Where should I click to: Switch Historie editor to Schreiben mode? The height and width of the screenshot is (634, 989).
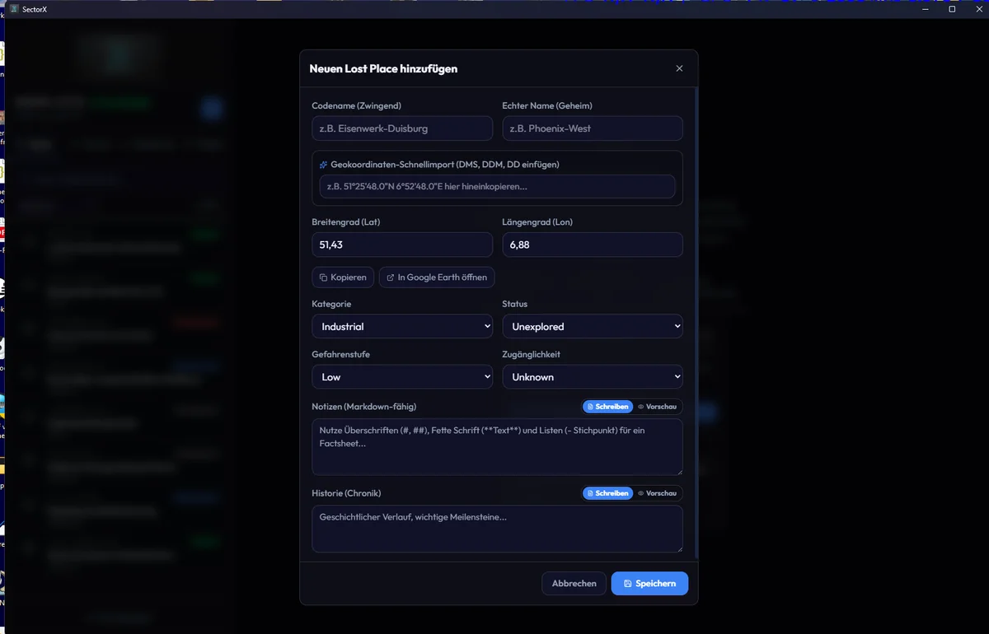pos(608,493)
